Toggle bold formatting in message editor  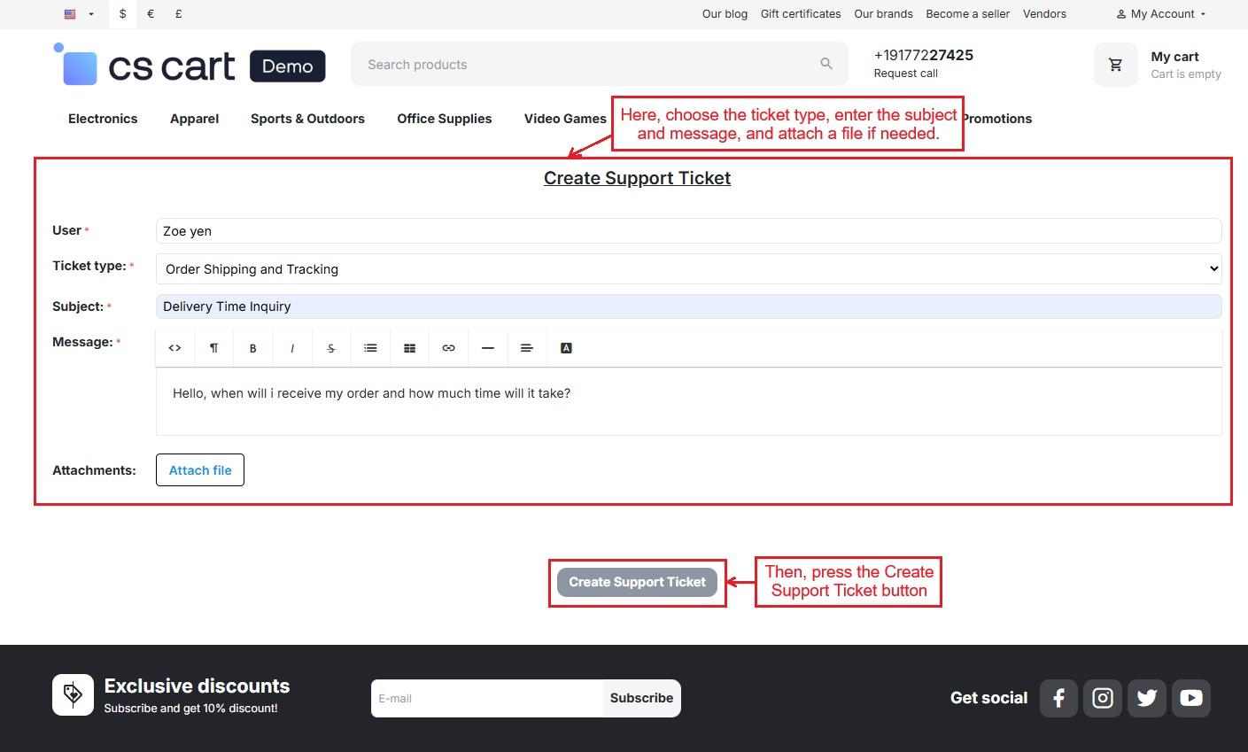coord(252,348)
